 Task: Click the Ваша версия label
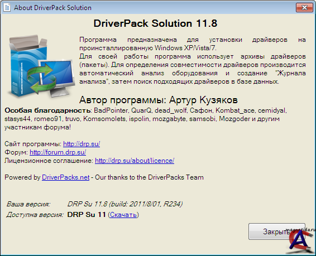coord(28,204)
